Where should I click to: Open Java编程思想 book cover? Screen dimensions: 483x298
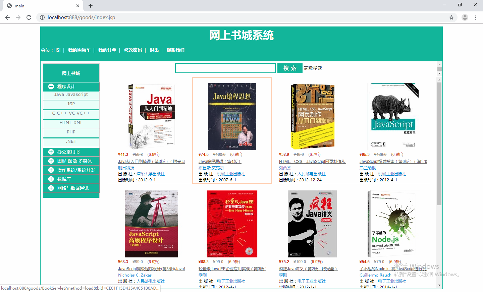tap(232, 117)
